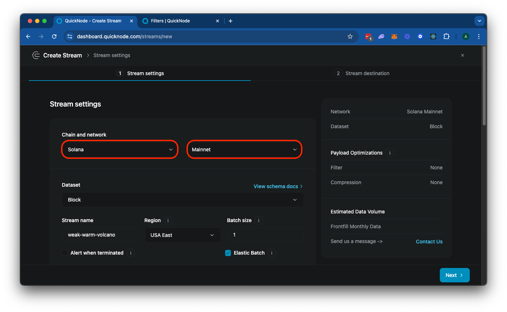Open the Phantom ghost extension
Screen dimensions: 507x312
(x=381, y=36)
